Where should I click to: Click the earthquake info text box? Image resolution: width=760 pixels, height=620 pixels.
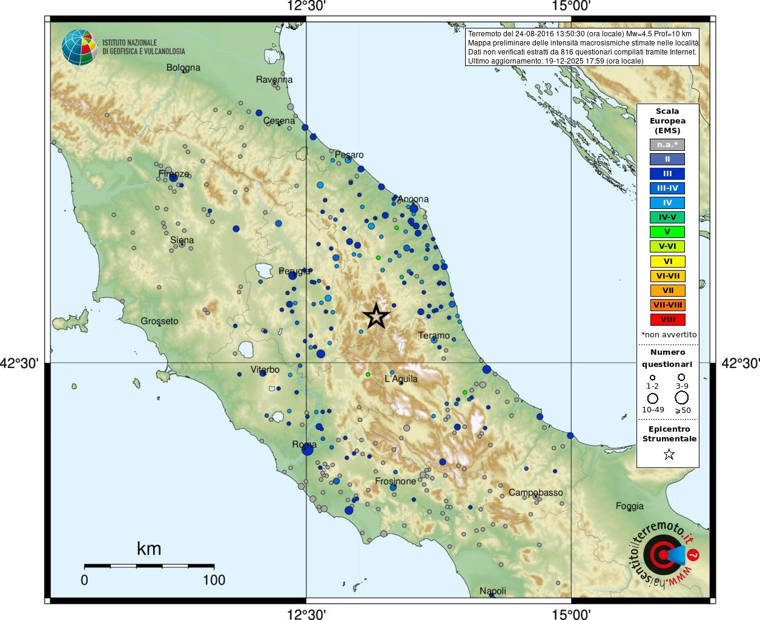(x=583, y=47)
